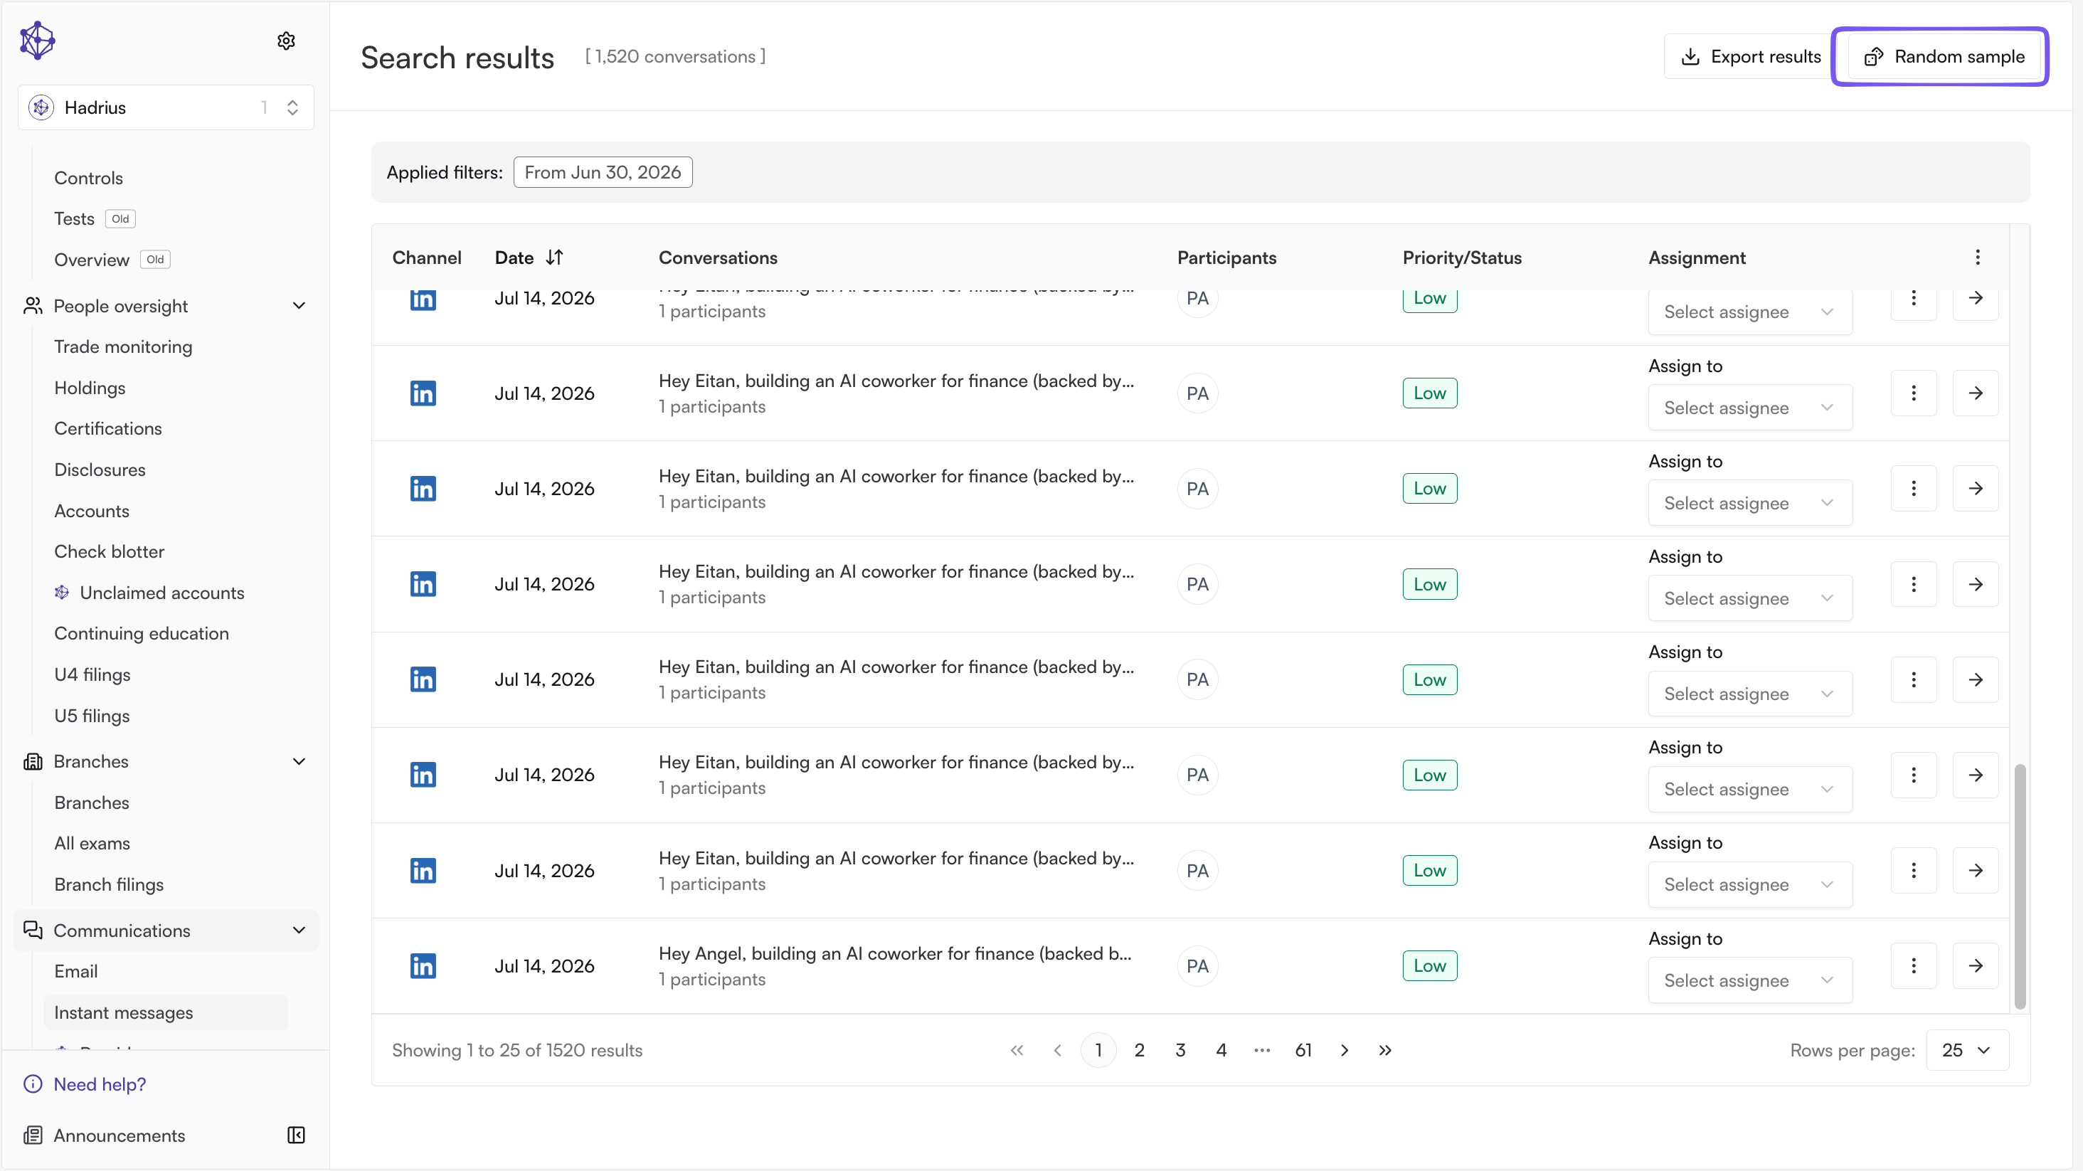The width and height of the screenshot is (2083, 1171).
Task: Open Hadrius workspace switcher
Action: [166, 107]
